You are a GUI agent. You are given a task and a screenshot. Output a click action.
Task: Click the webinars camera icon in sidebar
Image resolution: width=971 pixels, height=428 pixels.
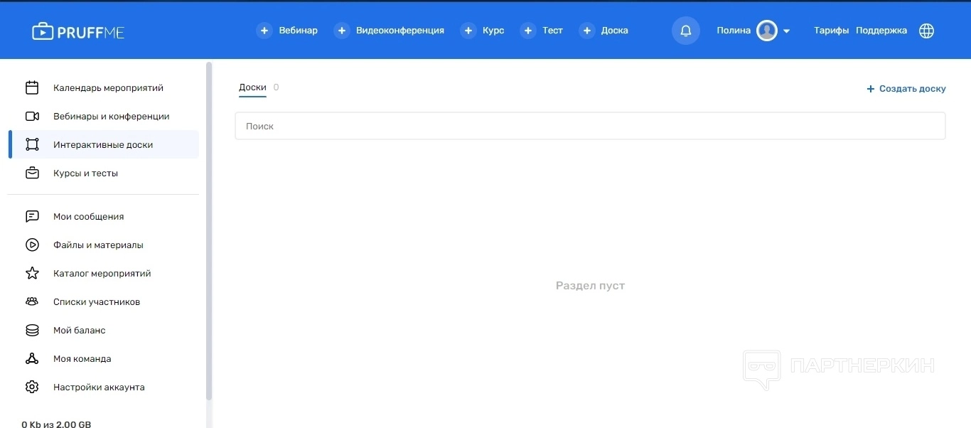(32, 117)
